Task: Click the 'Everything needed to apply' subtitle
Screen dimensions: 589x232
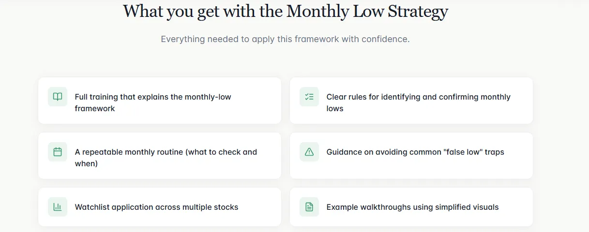Action: click(285, 39)
